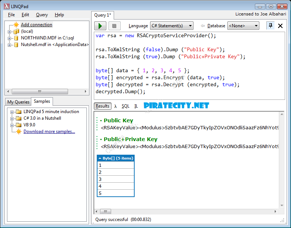The image size is (291, 228).
Task: Click the results pane scroll up arrow
Action: point(282,114)
